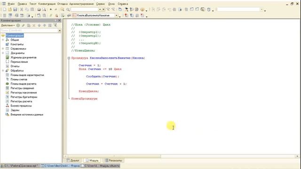Switch to the Форма window in bottom bar

point(60,166)
